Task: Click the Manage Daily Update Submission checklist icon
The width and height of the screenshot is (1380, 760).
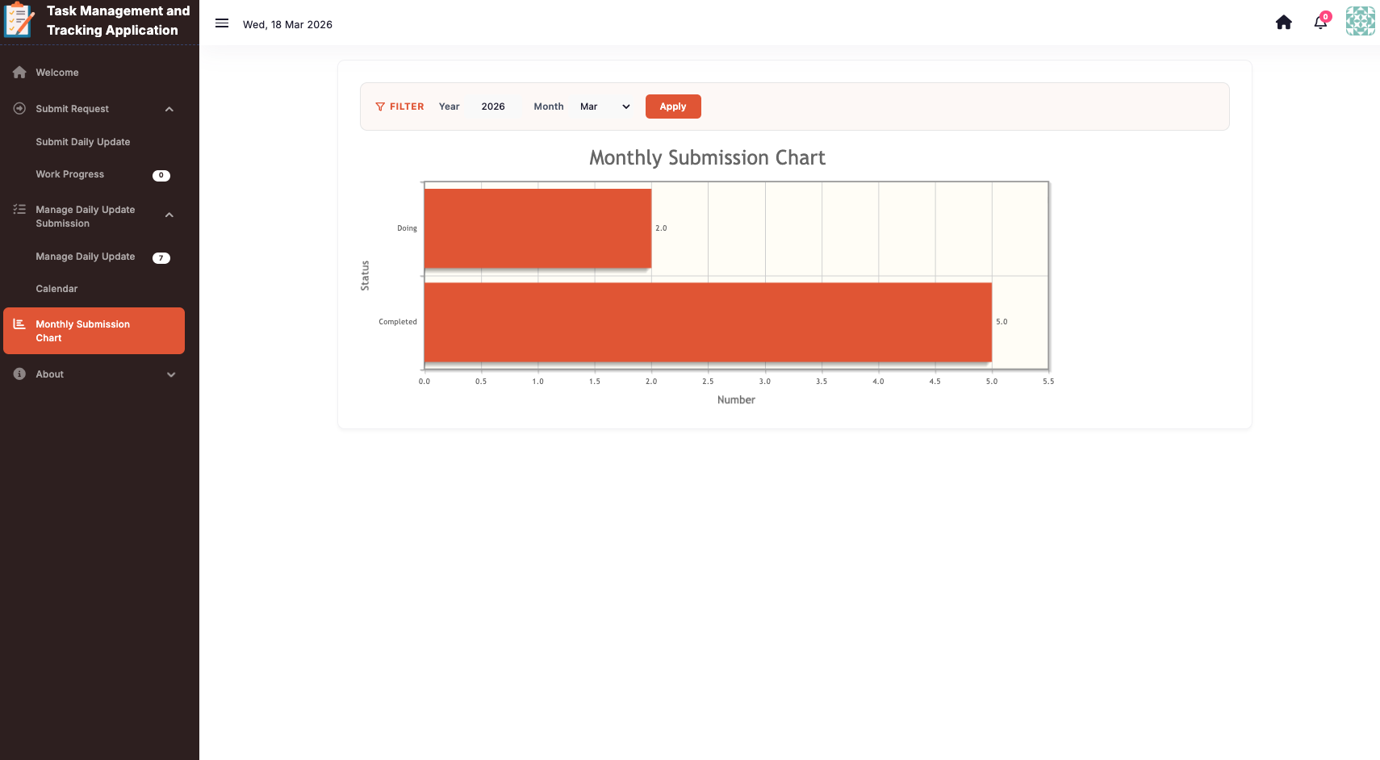Action: point(19,210)
